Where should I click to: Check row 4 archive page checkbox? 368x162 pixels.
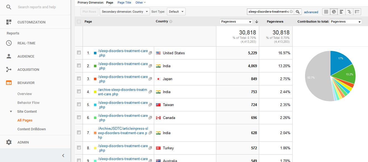(79, 91)
